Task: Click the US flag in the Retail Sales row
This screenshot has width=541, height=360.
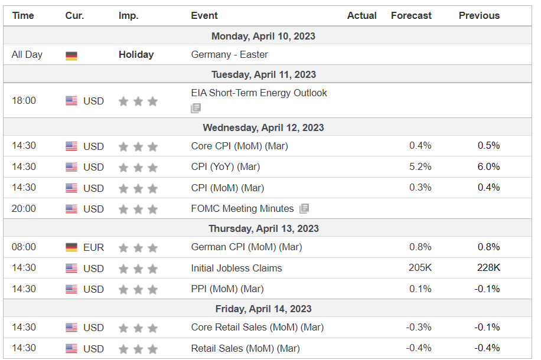Action: (x=71, y=348)
